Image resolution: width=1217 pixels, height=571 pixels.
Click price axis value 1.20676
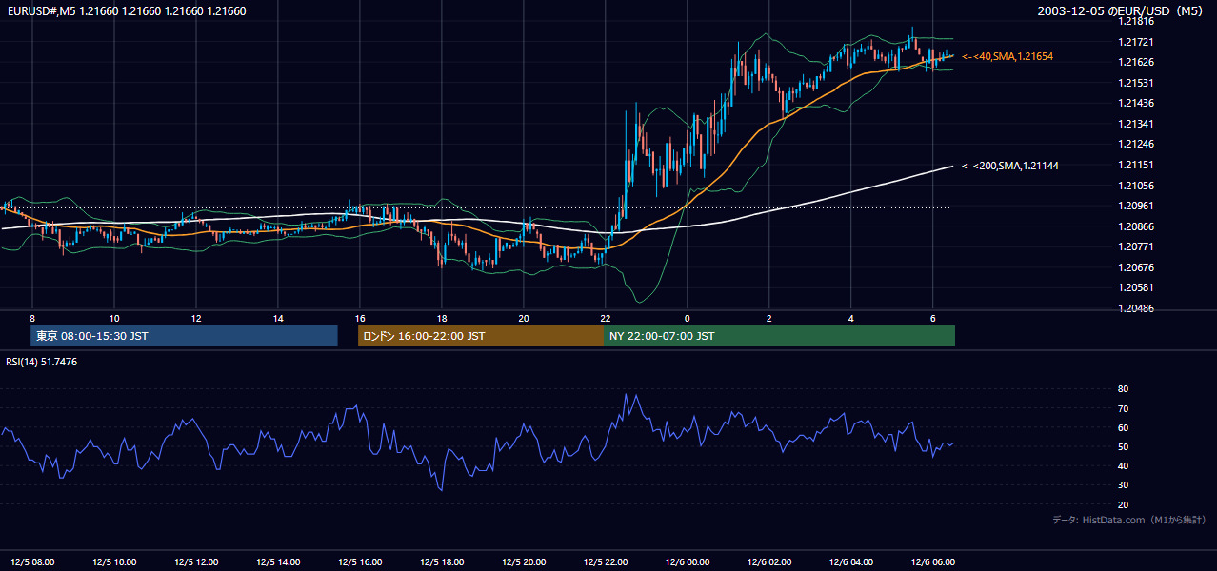[1135, 267]
